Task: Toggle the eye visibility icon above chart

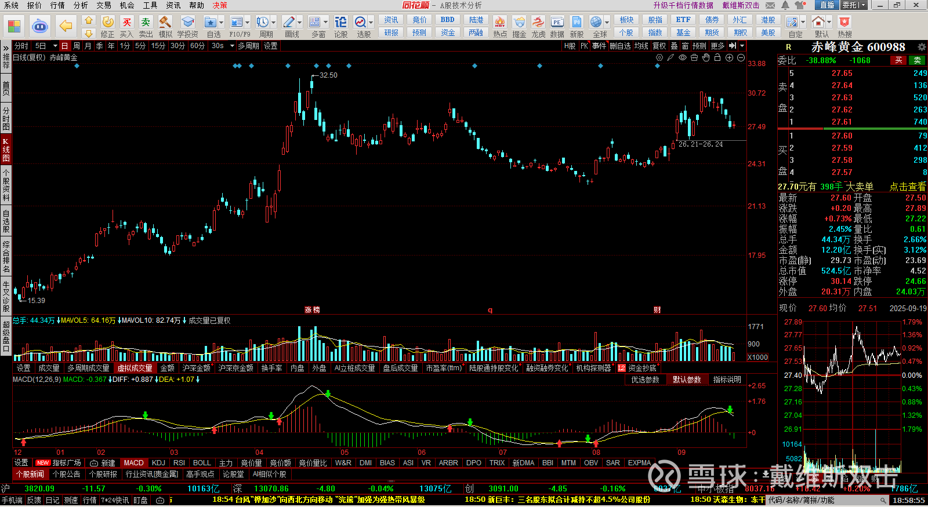Action: [x=683, y=57]
